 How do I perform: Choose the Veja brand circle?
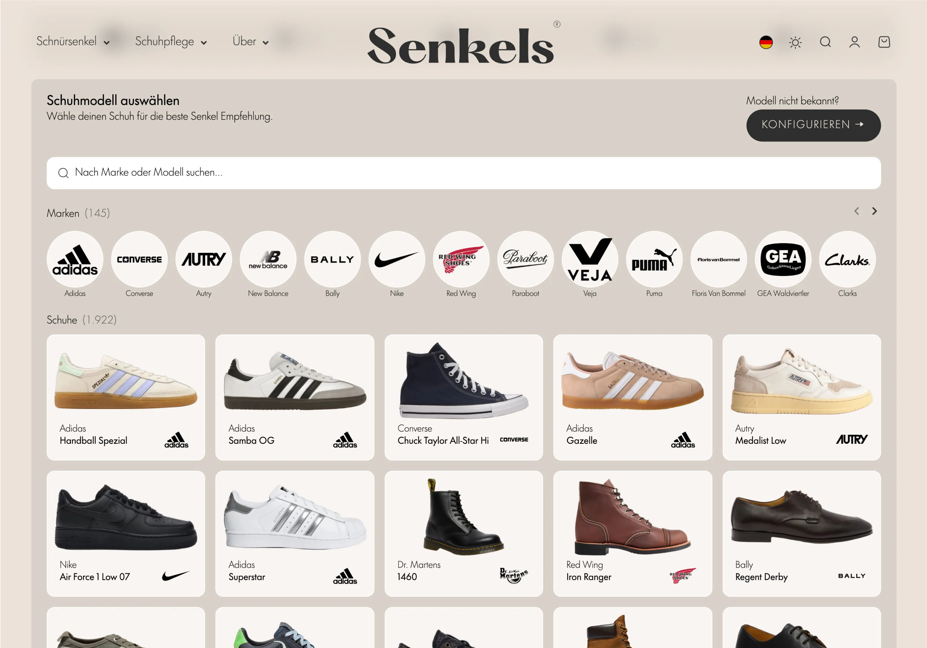click(590, 259)
